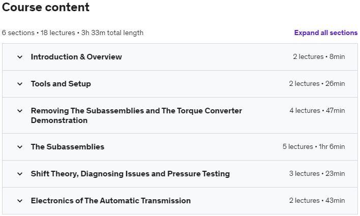Screen dimensions: 360x216
Task: Select The Subassemblies section heading
Action: tap(68, 147)
